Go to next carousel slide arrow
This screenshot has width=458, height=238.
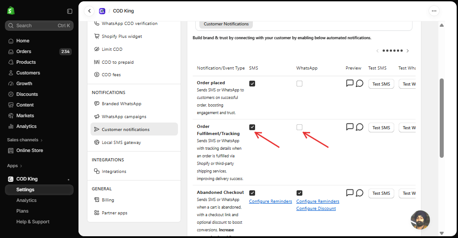(408, 51)
